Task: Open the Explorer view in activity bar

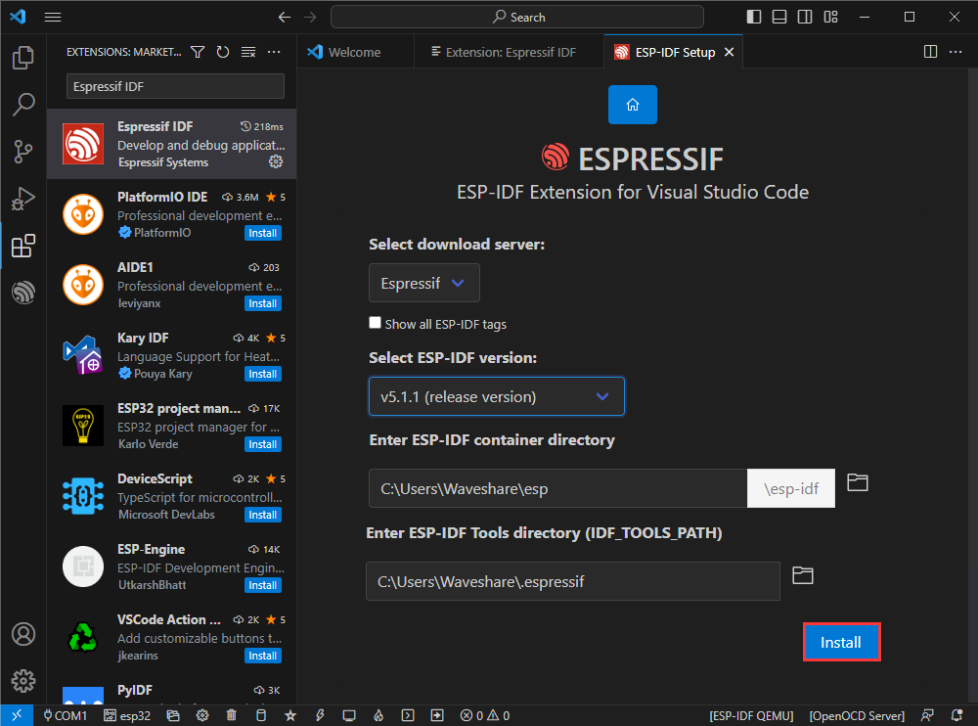Action: coord(23,58)
